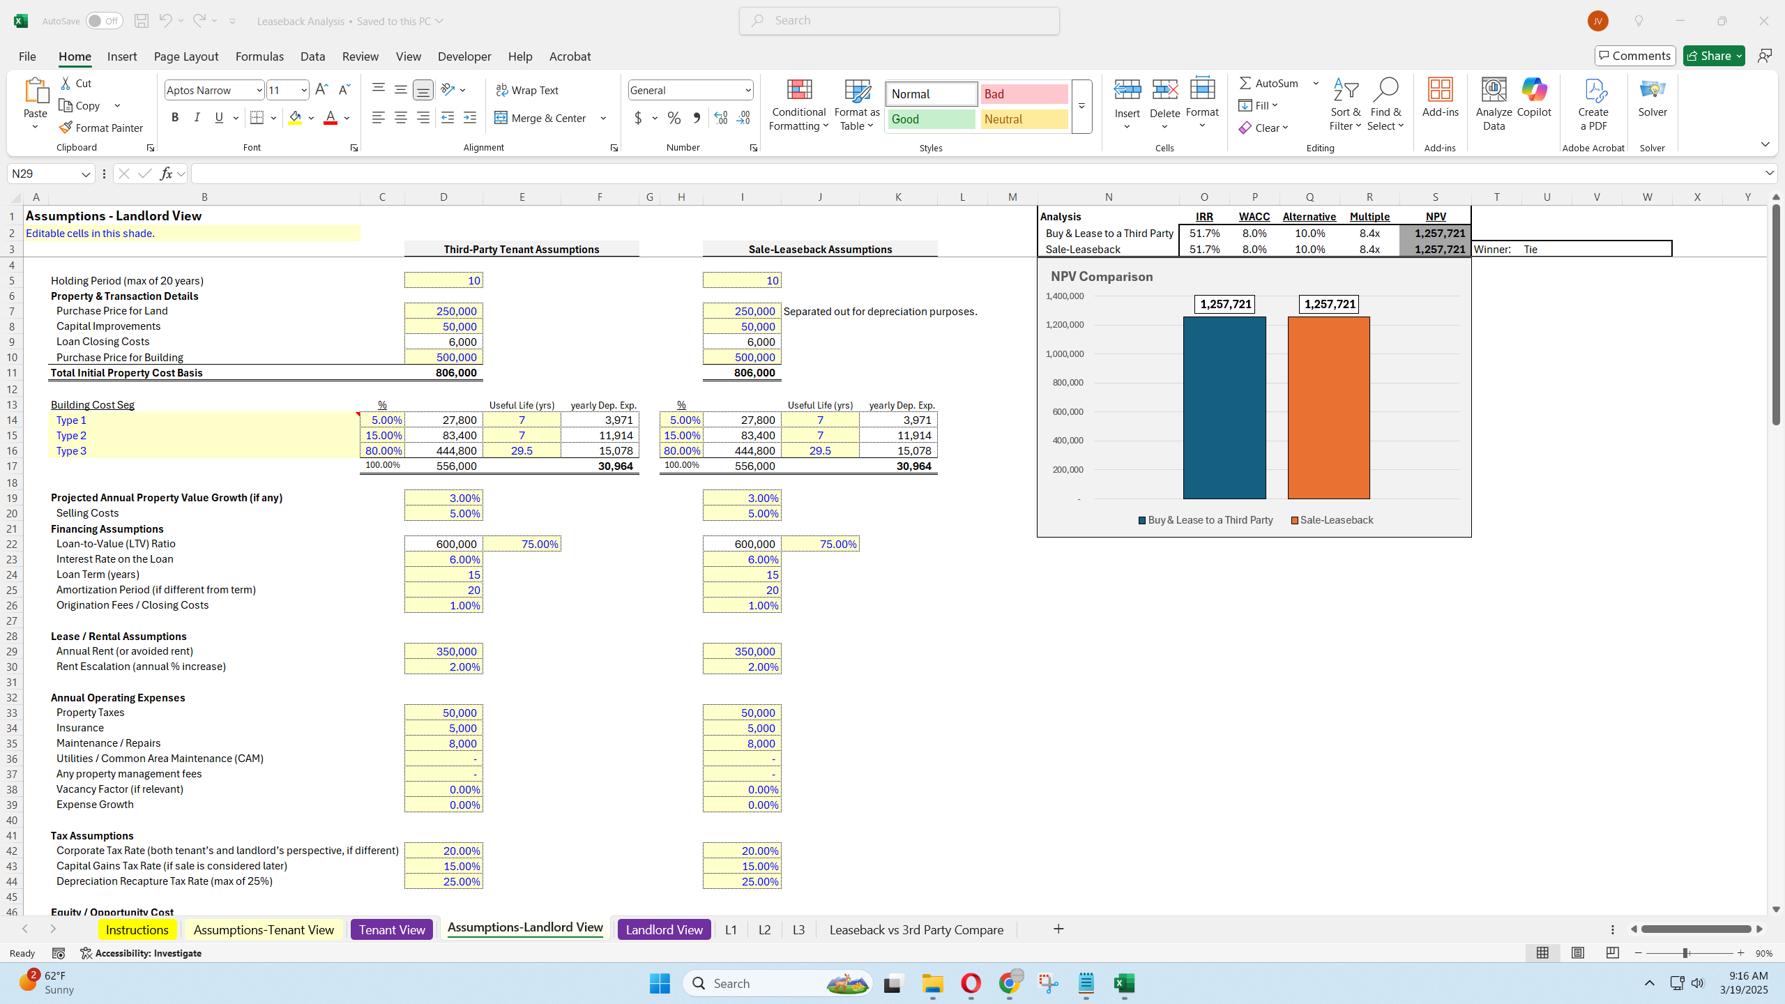Click the Increase Indent icon

click(x=470, y=118)
